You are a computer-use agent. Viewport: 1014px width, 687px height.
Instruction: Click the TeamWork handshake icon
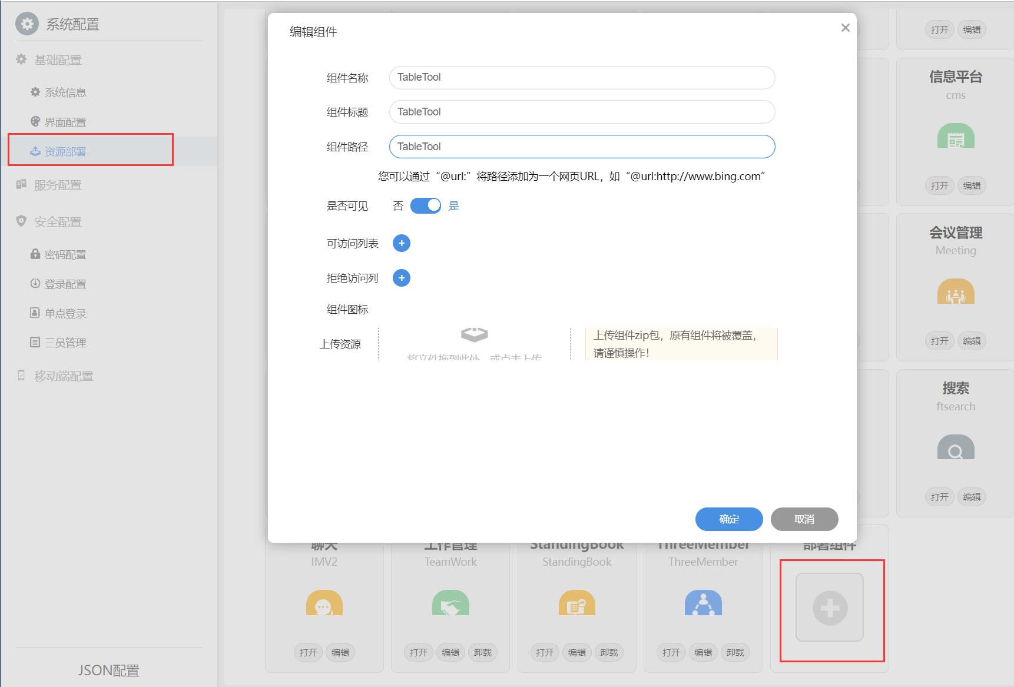[x=450, y=603]
